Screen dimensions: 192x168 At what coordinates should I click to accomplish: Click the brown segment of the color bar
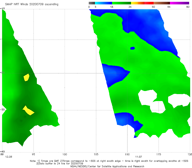tap(162, 3)
